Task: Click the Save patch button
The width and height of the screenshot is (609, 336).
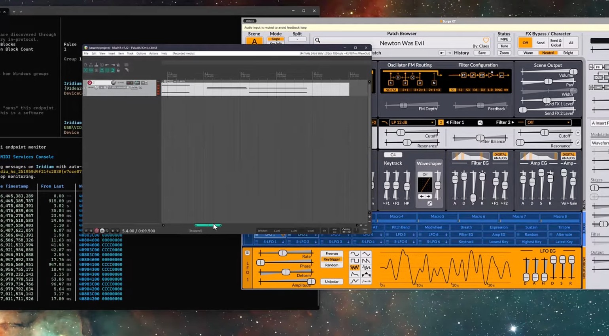Action: [482, 53]
